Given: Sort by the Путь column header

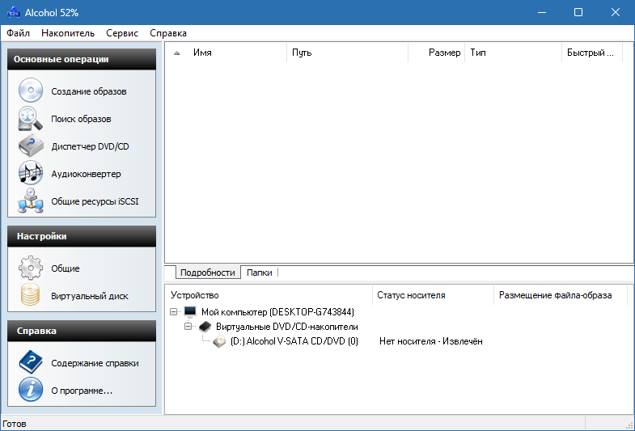Looking at the screenshot, I should (348, 53).
